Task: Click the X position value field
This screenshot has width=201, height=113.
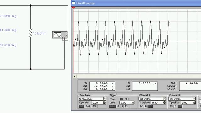Action: [x=97, y=103]
